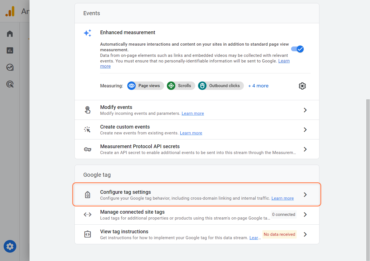Open the Home icon in the left sidebar
Viewport: 370px width, 261px height.
pos(10,34)
